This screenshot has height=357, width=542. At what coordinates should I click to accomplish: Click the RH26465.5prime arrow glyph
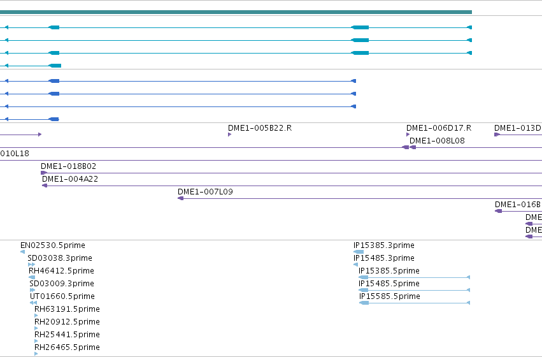pyautogui.click(x=36, y=354)
